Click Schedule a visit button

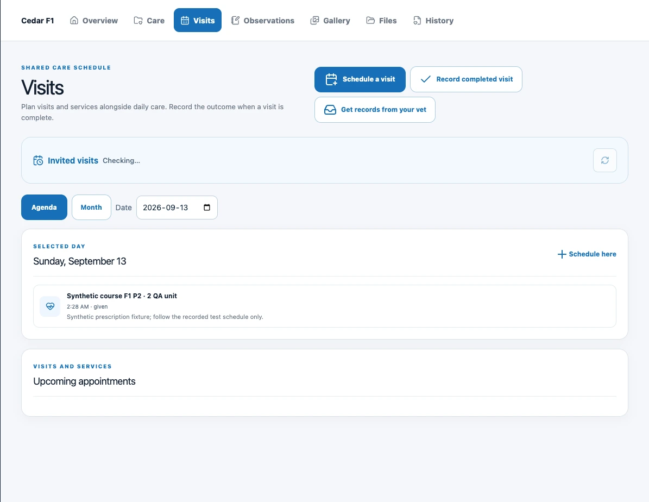pyautogui.click(x=360, y=79)
